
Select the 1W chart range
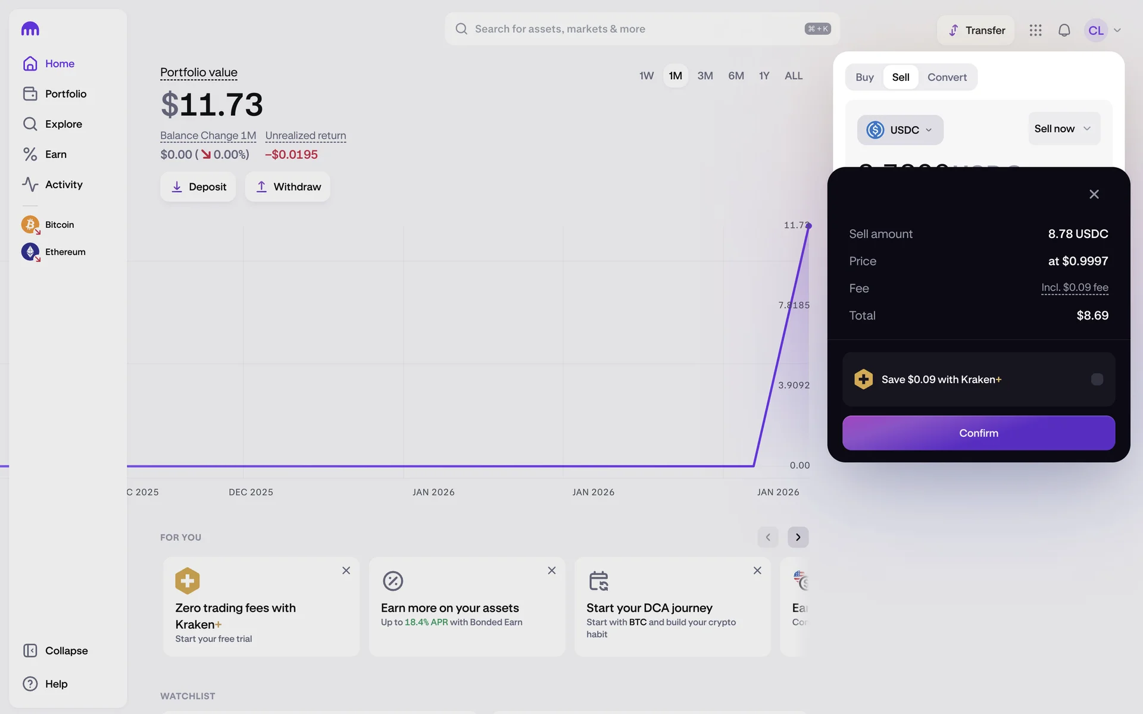tap(646, 76)
